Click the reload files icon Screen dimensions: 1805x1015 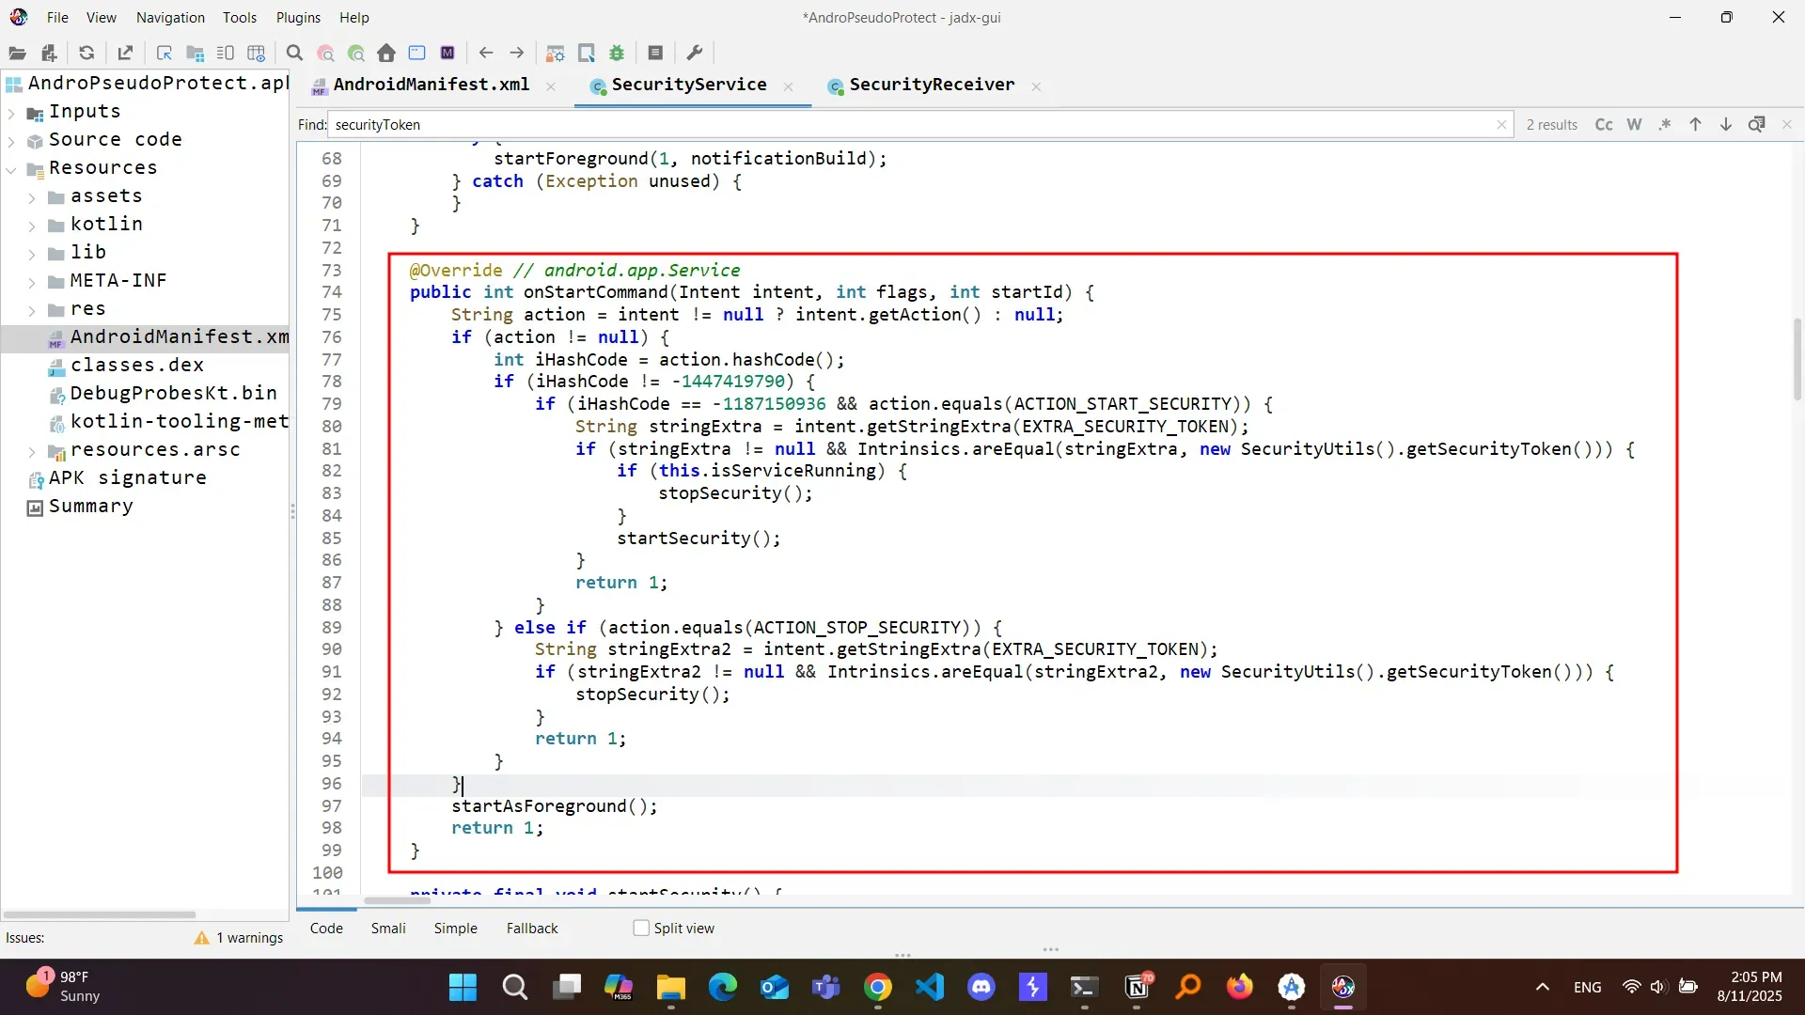tap(86, 53)
